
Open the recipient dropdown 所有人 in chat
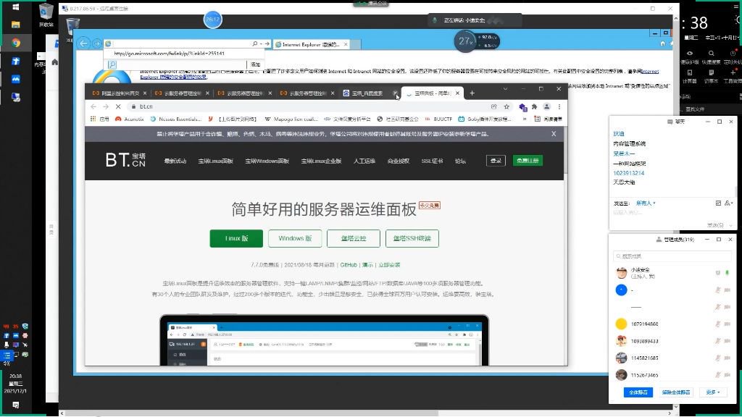pyautogui.click(x=646, y=203)
